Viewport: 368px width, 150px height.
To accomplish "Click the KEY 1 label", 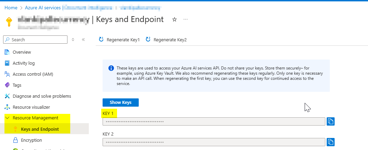I will [108, 114].
